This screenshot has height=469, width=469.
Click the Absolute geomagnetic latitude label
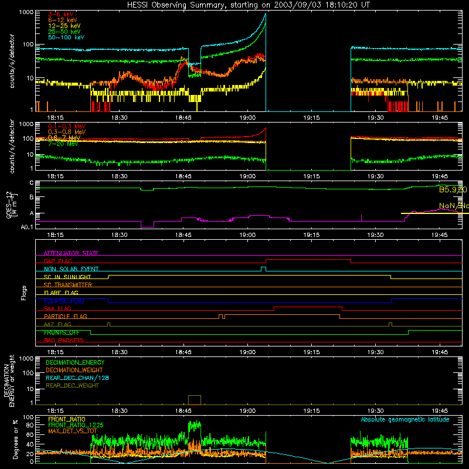[x=405, y=420]
